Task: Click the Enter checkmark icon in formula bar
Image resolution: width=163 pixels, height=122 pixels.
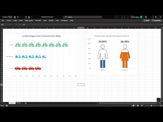Action: click(x=20, y=24)
